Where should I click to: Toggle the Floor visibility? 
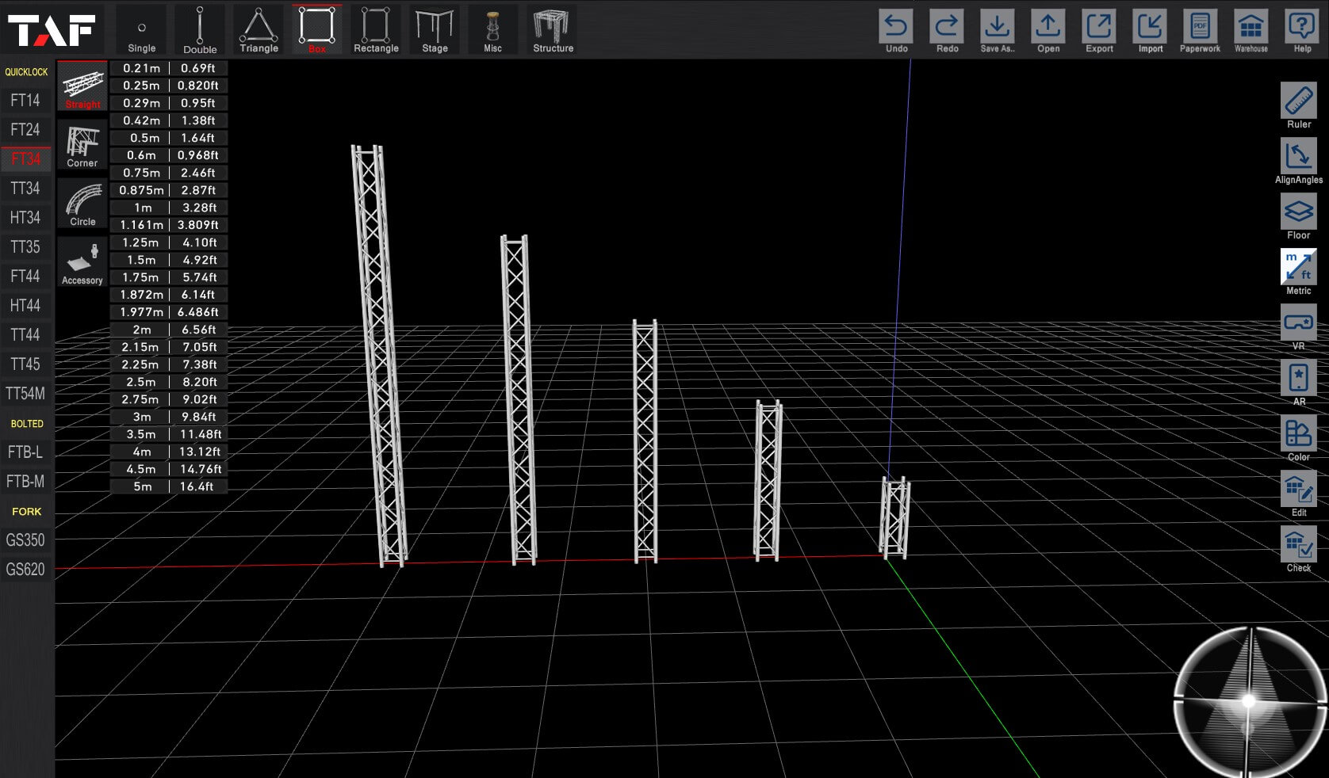tap(1298, 217)
